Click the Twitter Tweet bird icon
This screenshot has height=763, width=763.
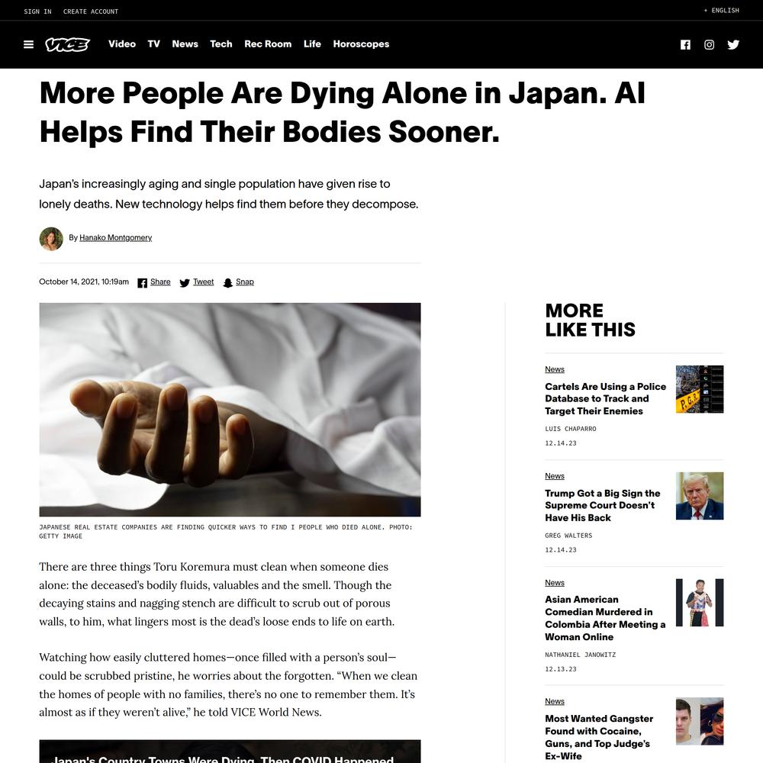pyautogui.click(x=185, y=283)
